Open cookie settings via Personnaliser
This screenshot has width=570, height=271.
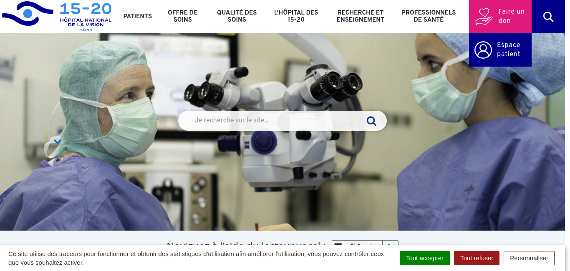(529, 258)
